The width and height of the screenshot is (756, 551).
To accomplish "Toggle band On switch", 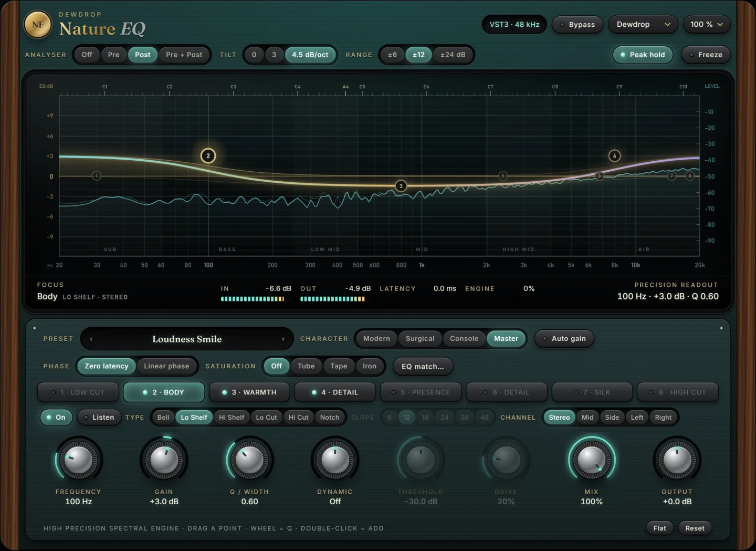I will (56, 418).
